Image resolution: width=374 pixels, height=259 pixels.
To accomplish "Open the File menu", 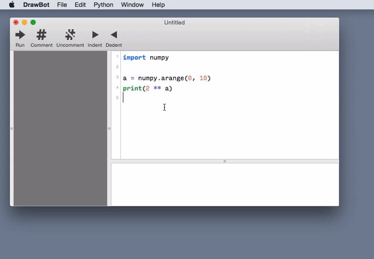I will click(62, 5).
